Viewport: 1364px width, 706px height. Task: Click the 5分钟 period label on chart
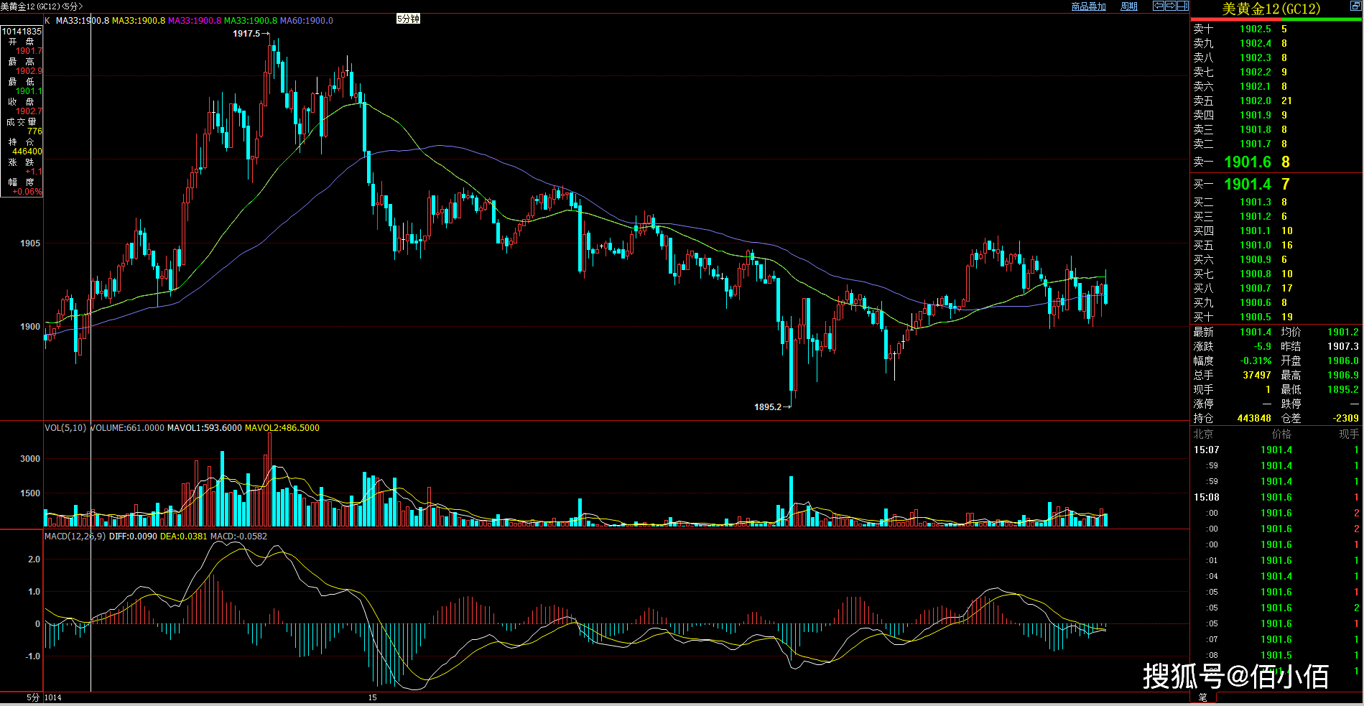tap(408, 19)
